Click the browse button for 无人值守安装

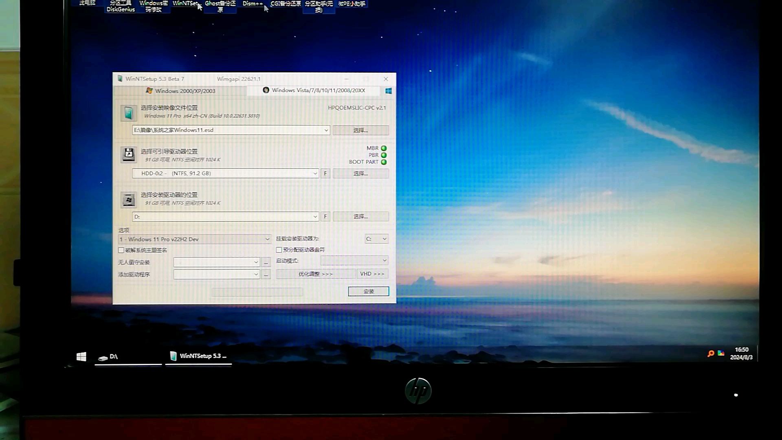pyautogui.click(x=266, y=262)
